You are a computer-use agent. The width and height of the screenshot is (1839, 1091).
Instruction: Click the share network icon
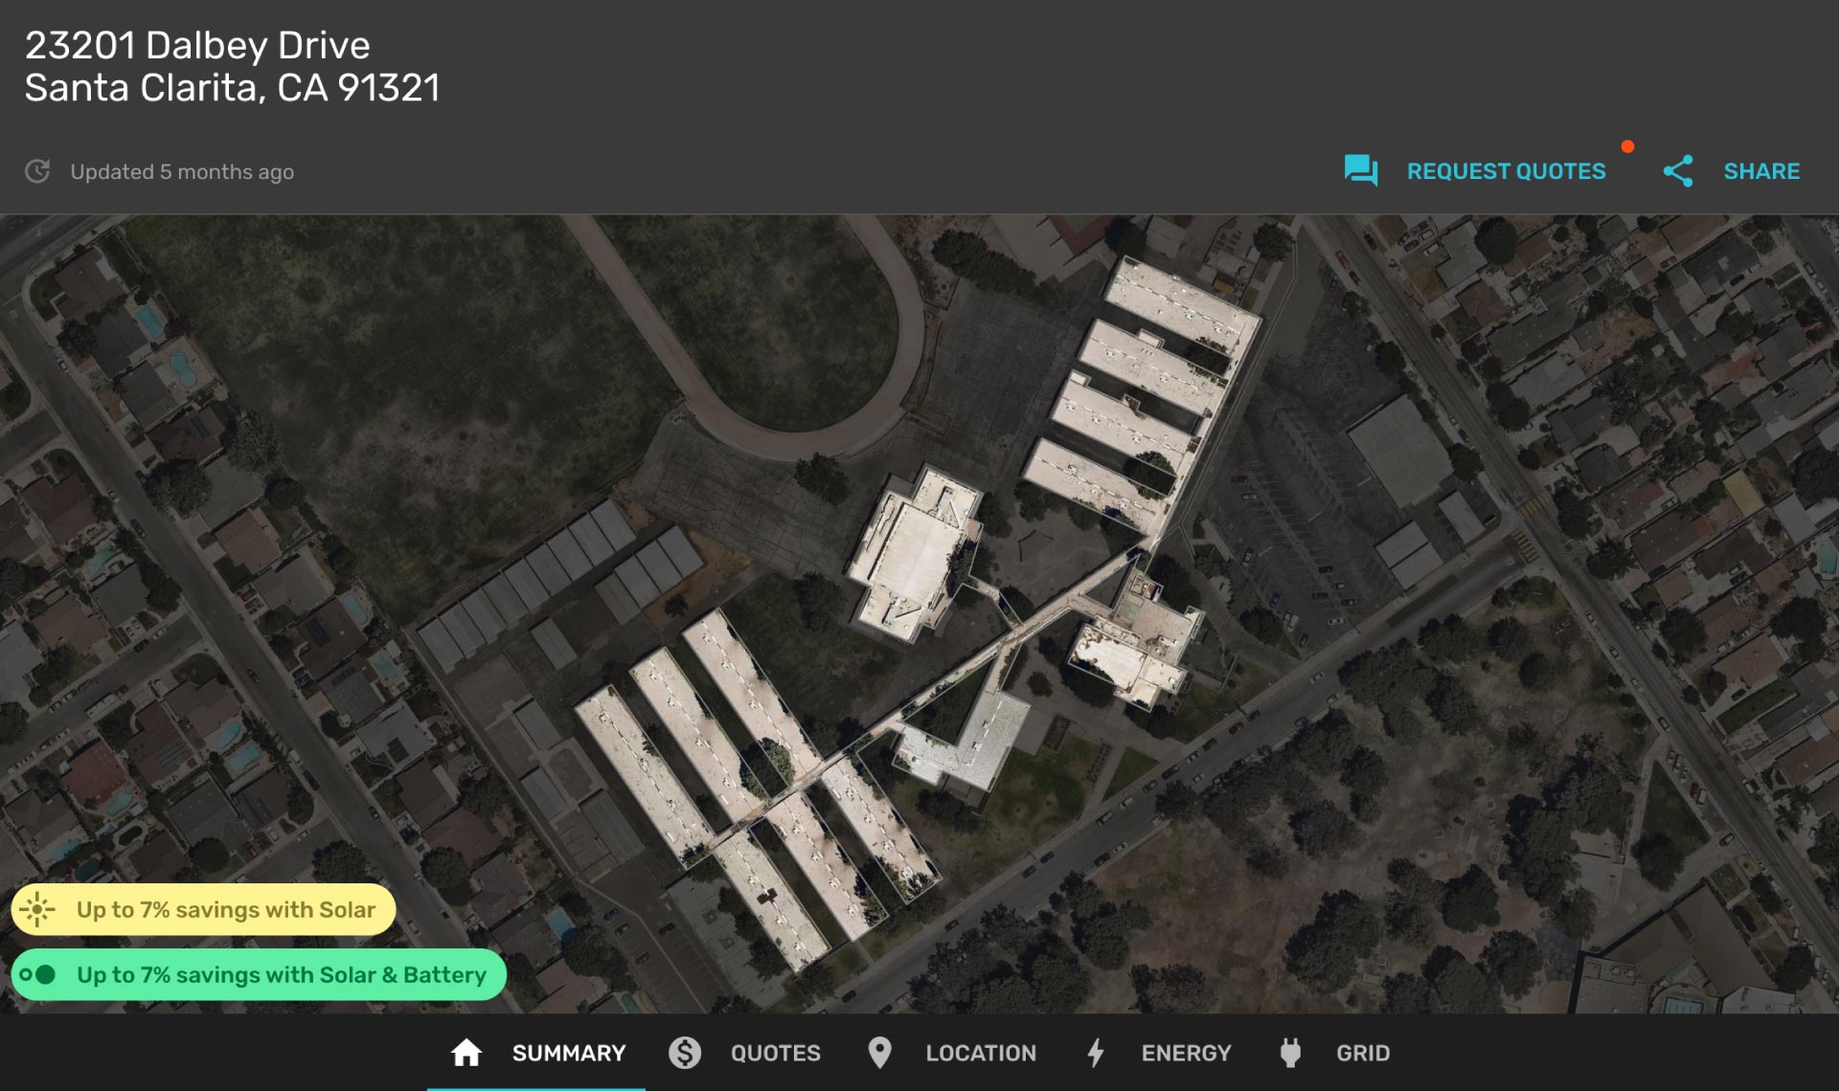(x=1677, y=171)
